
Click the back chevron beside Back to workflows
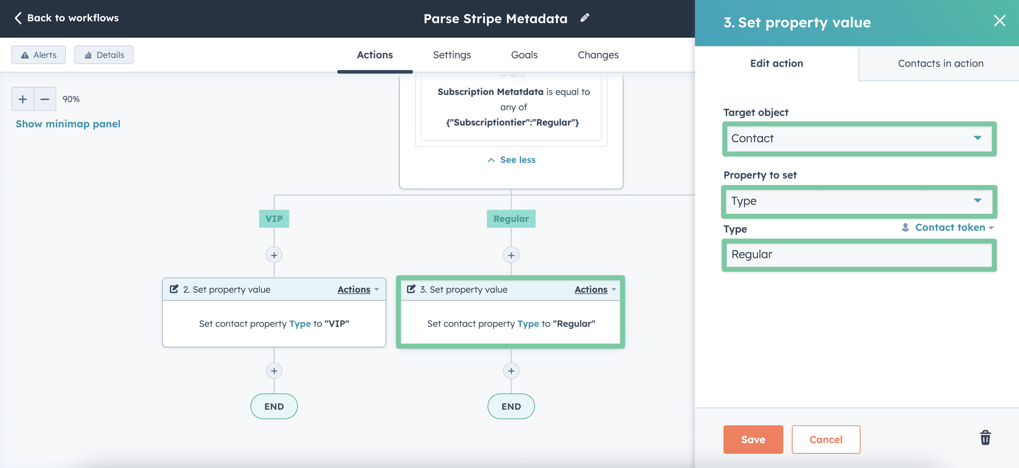pos(18,18)
